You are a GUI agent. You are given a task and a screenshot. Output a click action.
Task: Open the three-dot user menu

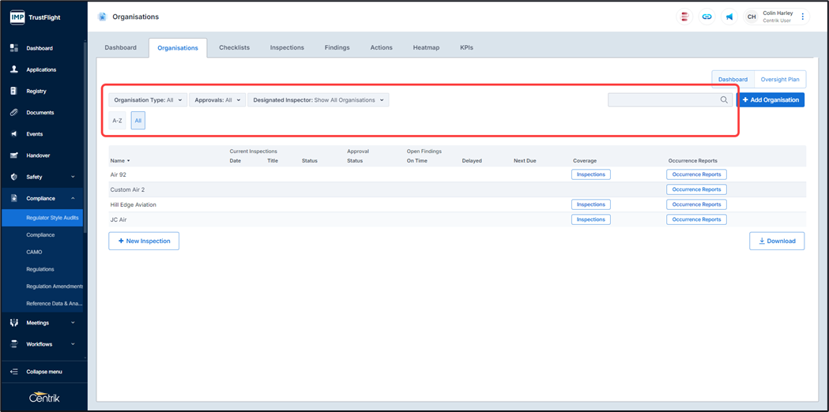[x=803, y=17]
